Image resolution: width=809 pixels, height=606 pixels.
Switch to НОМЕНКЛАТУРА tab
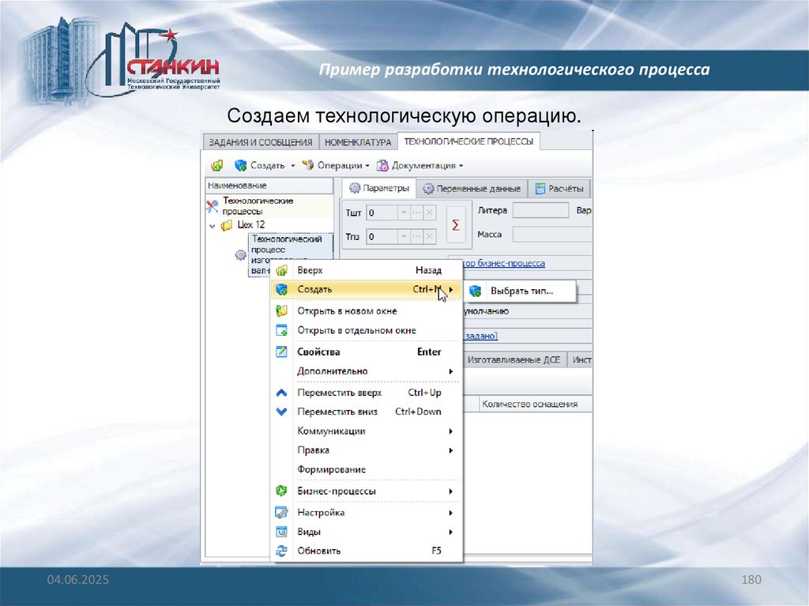(x=358, y=142)
